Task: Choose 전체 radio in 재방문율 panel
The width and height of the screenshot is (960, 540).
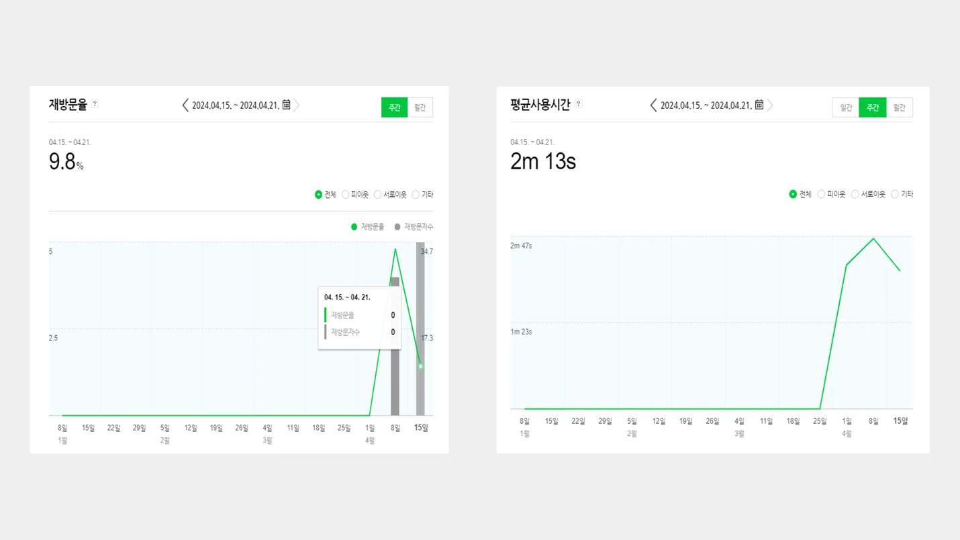Action: tap(318, 195)
